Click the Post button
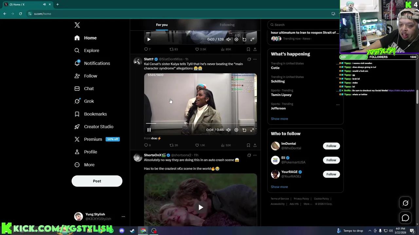 [x=97, y=181]
